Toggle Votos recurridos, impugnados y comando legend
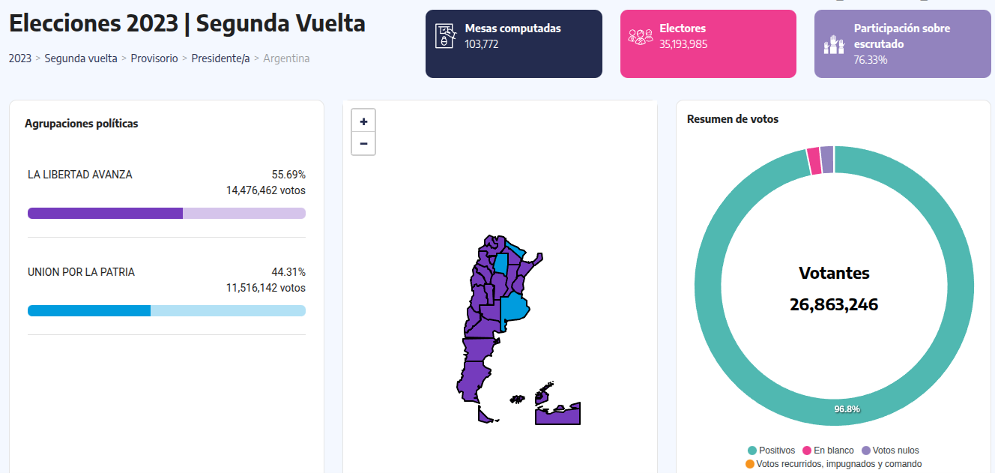 (x=833, y=464)
